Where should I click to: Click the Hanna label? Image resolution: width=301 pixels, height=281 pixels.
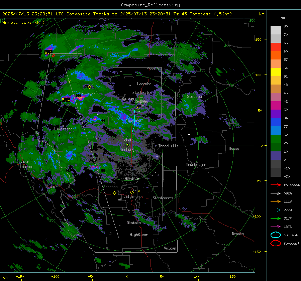(x=234, y=149)
